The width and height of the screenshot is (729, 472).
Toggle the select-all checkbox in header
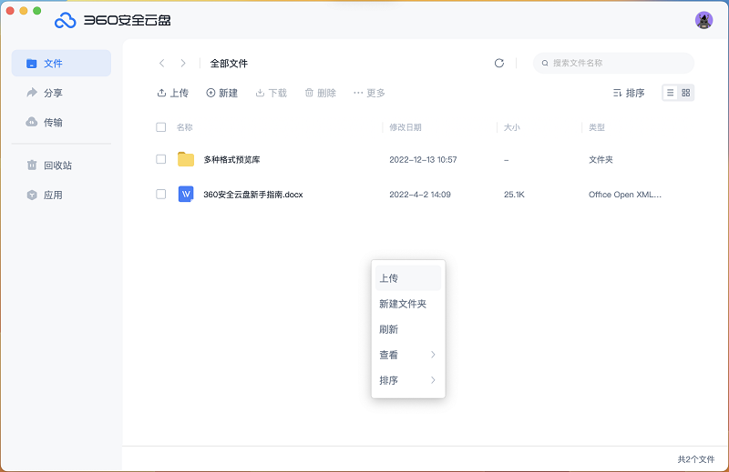[161, 127]
